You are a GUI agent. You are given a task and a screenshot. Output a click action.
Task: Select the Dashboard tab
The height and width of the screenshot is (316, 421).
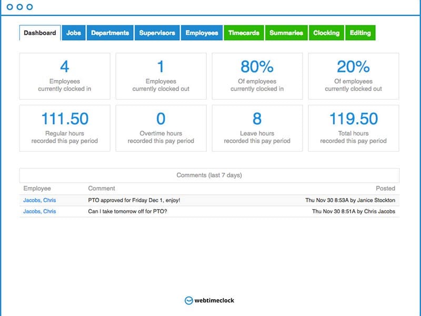pyautogui.click(x=39, y=32)
